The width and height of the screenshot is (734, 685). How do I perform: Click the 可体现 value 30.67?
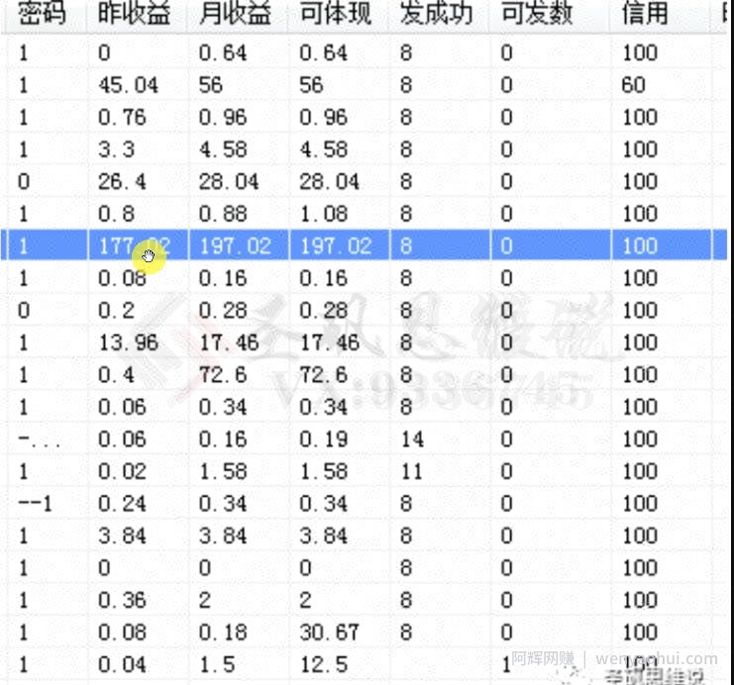pyautogui.click(x=330, y=633)
